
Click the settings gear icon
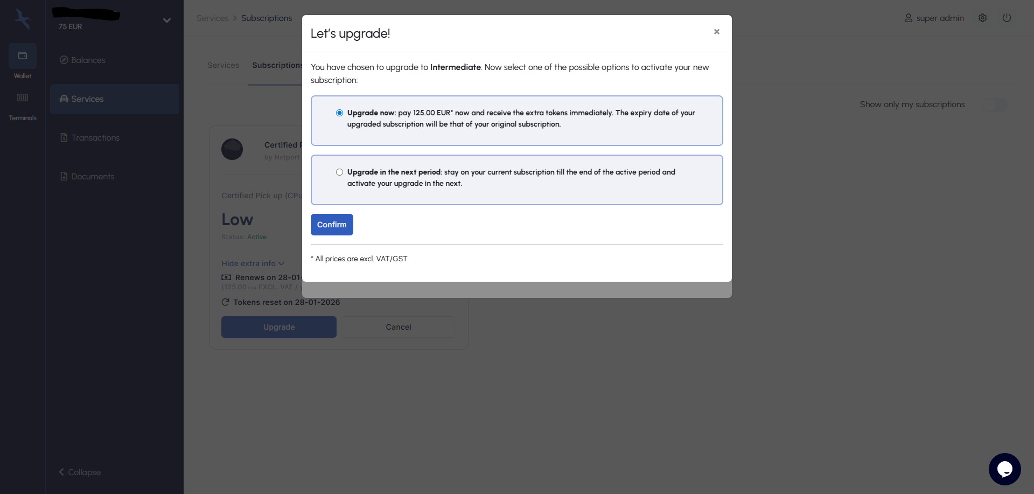pos(982,18)
